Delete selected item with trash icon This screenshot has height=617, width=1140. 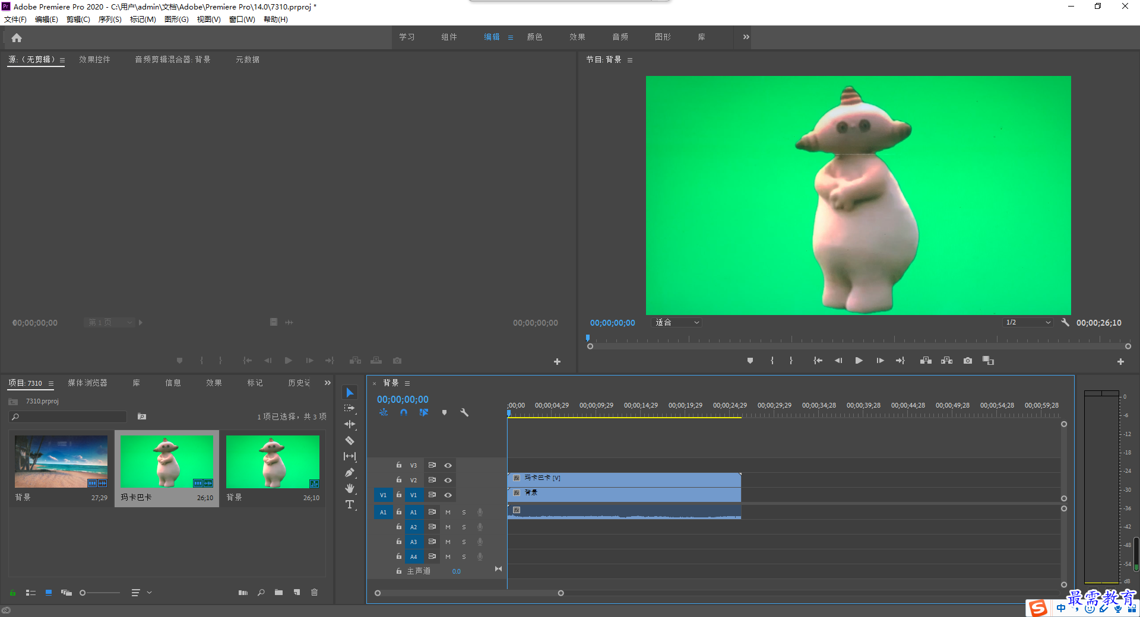click(x=314, y=592)
